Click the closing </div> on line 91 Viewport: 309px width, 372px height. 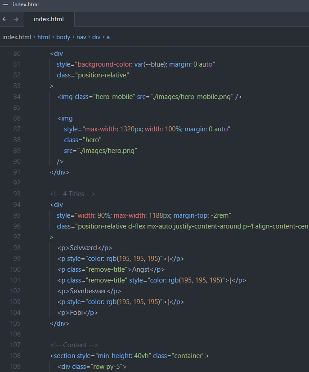[x=59, y=172]
